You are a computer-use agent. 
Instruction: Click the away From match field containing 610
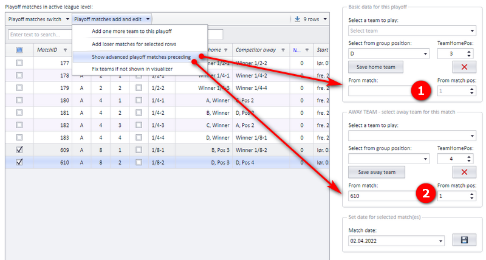[383, 196]
